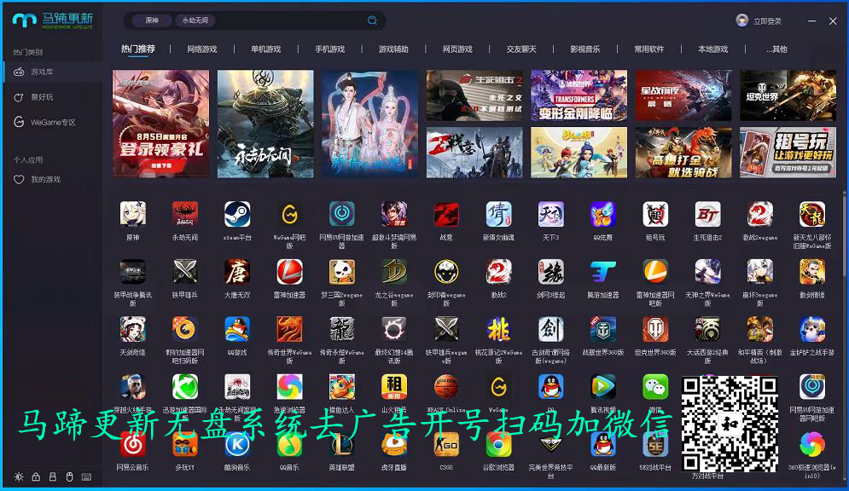Viewport: 849px width, 491px height.
Task: Open the 金铲铲之战手游 icon
Action: (x=811, y=329)
